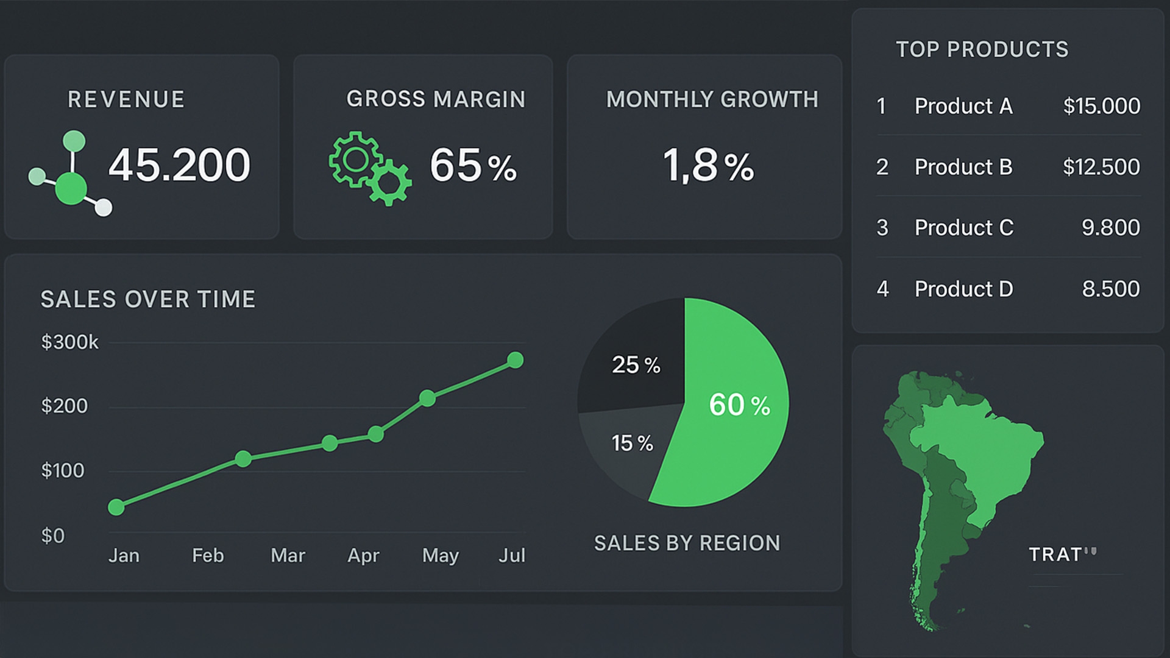1170x658 pixels.
Task: Select the May marker on Sales Over Time
Action: (425, 398)
